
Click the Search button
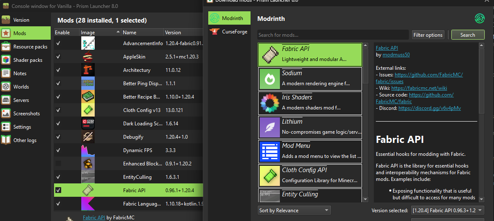468,35
